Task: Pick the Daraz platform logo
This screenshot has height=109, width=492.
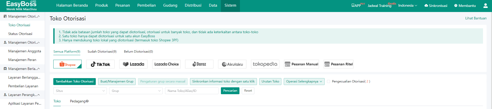Action: pyautogui.click(x=199, y=64)
